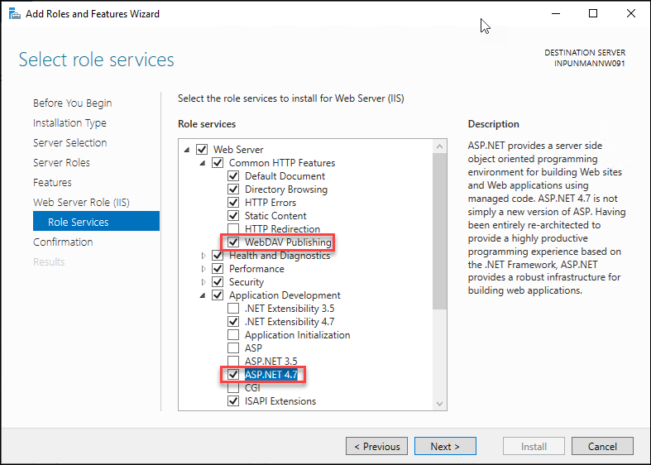Open the Confirmation wizard page

point(63,242)
